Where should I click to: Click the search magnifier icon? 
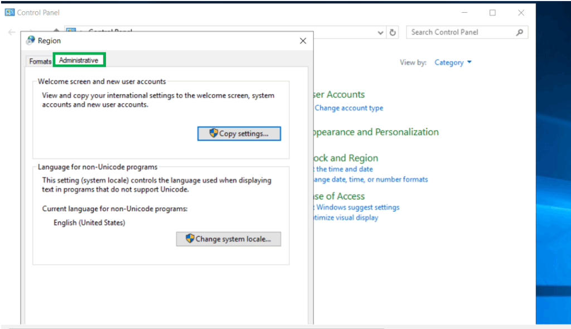tap(519, 32)
